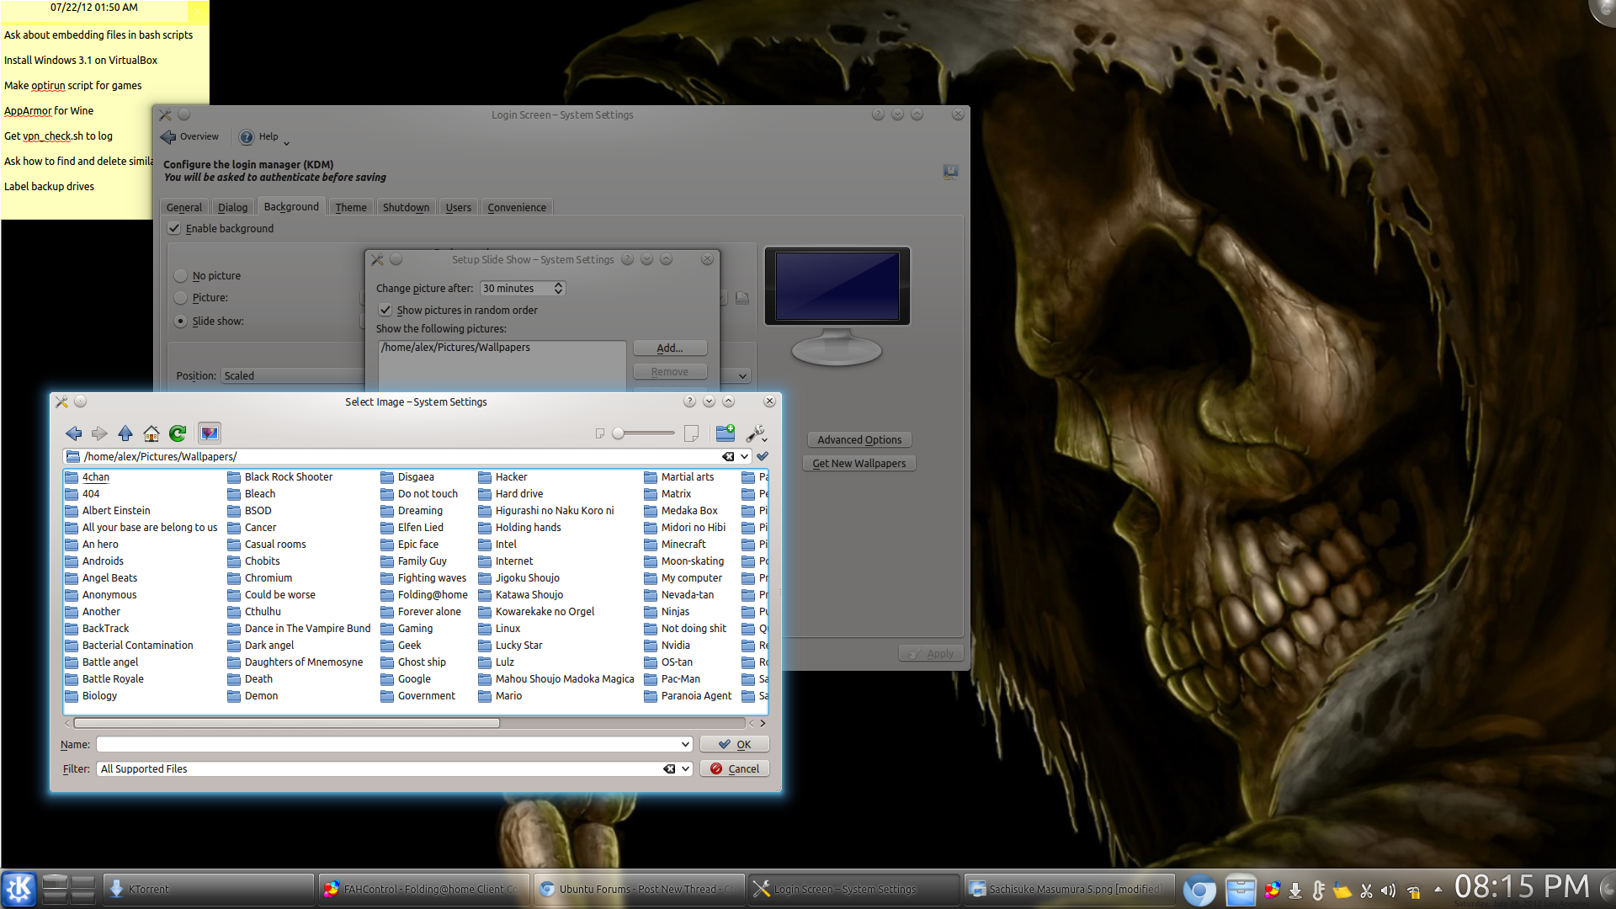Open the Shutdown tab
This screenshot has height=909, width=1616.
pos(406,207)
